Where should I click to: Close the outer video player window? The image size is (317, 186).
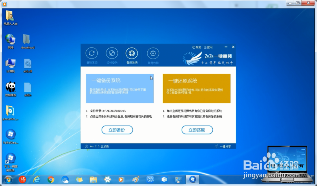click(308, 3)
